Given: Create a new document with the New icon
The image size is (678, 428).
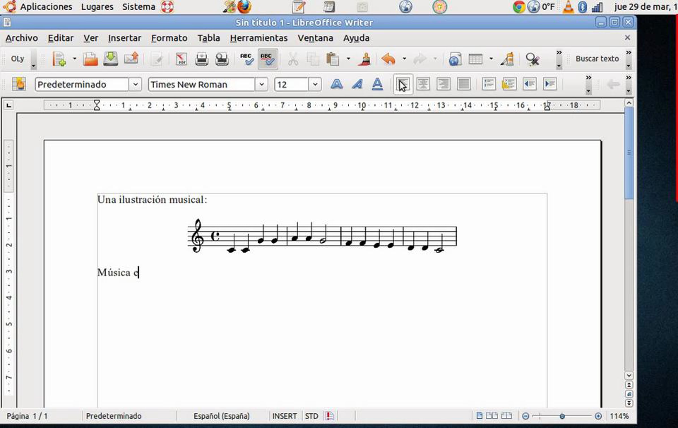Looking at the screenshot, I should point(59,59).
